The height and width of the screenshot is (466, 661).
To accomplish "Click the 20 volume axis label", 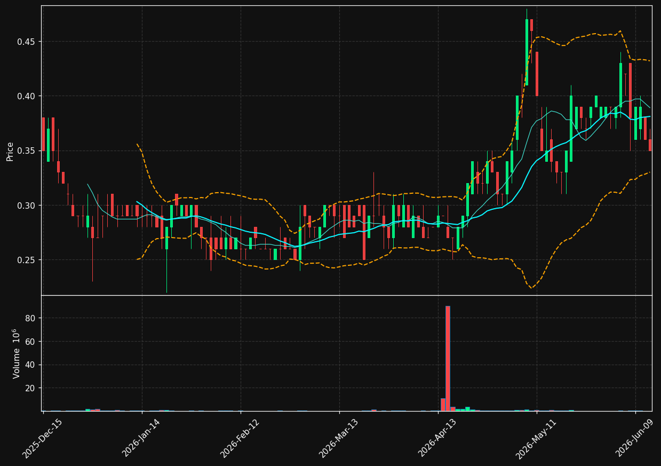I will click(x=30, y=388).
